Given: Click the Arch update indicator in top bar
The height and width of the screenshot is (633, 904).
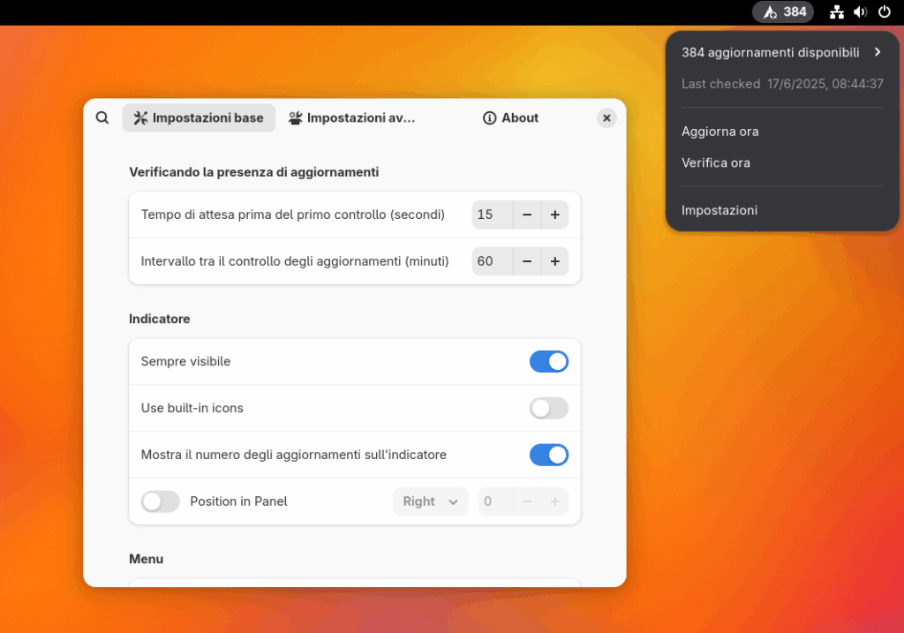Looking at the screenshot, I should tap(782, 11).
